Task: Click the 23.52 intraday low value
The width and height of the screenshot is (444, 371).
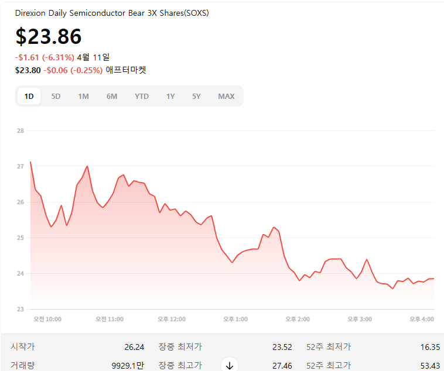Action: (x=282, y=347)
